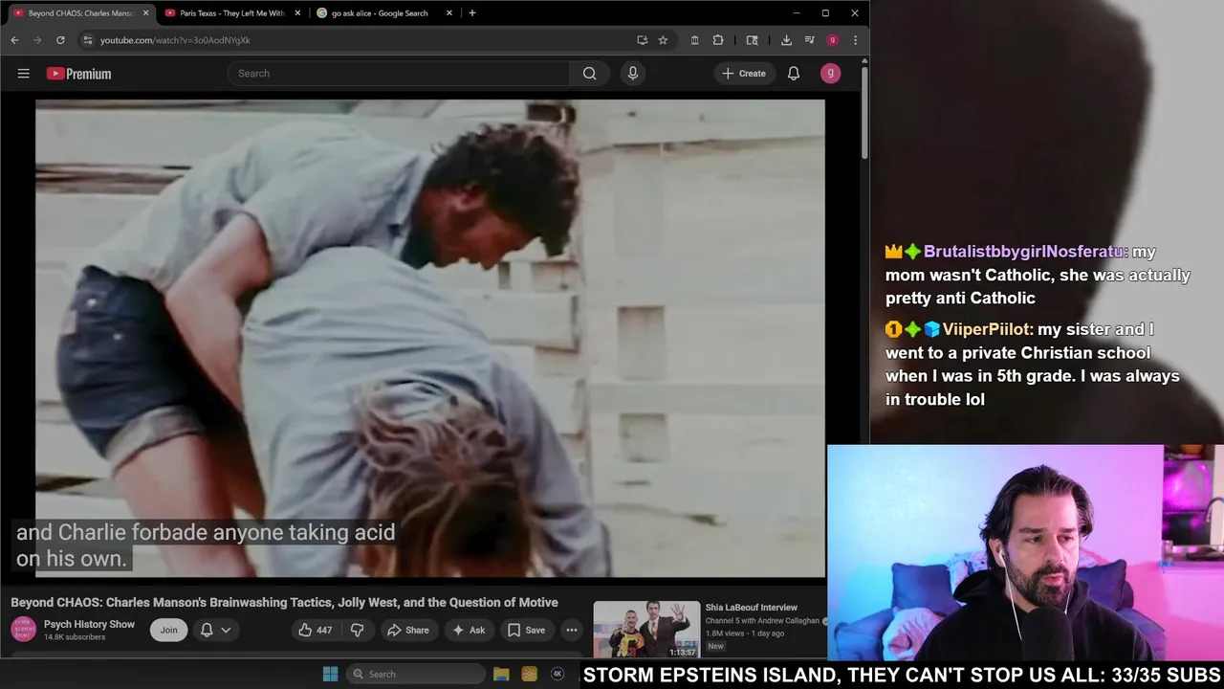
Task: Click the Ask button
Action: (469, 630)
